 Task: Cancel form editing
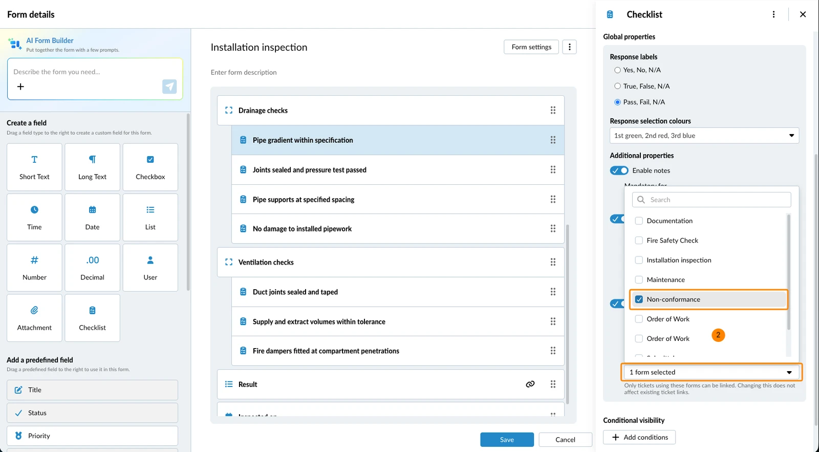pos(565,440)
